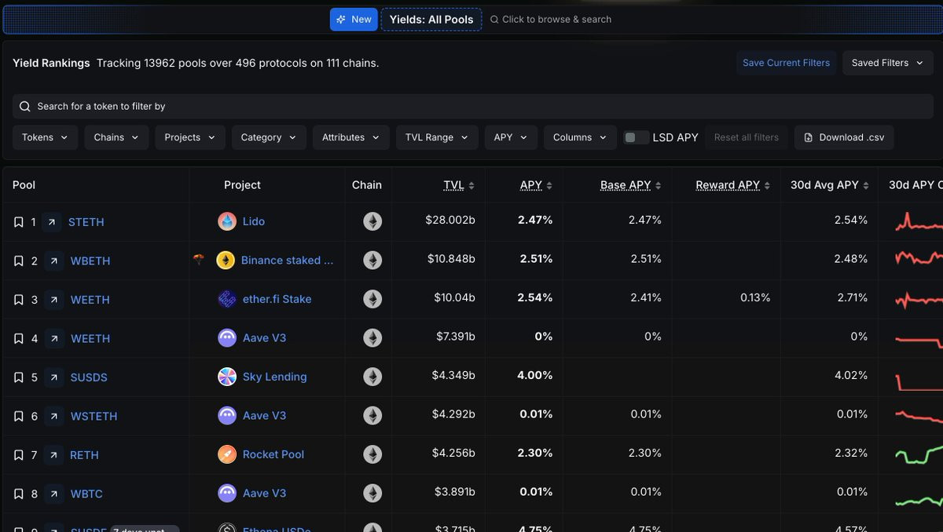Open the TVL Range dropdown
This screenshot has height=532, width=943.
point(437,137)
